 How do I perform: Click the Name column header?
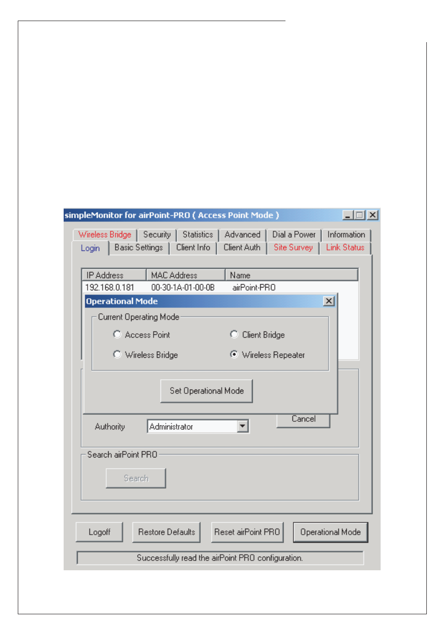pyautogui.click(x=292, y=275)
